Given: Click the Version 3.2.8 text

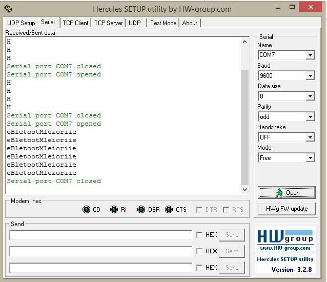Looking at the screenshot, I should (x=292, y=270).
